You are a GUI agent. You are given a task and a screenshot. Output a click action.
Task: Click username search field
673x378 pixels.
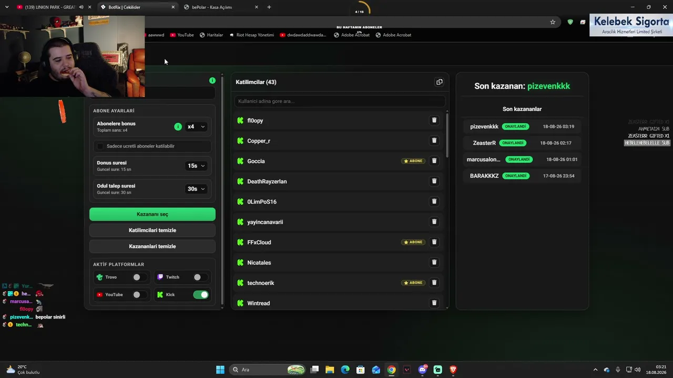[340, 101]
